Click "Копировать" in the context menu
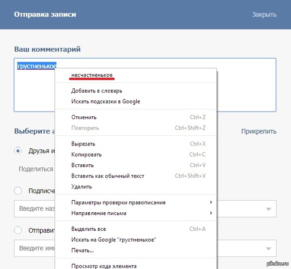Screen dimensions: 291x269 tap(86, 155)
